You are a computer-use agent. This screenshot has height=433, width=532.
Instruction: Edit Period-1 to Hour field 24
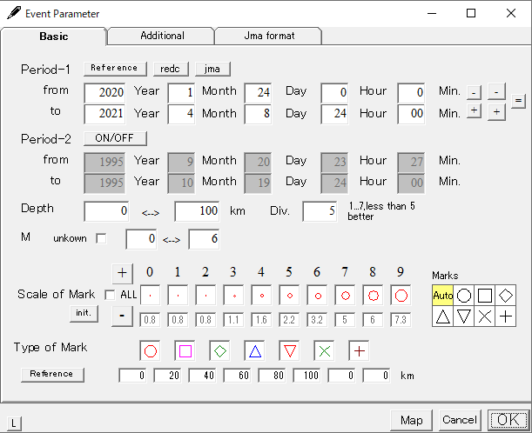pyautogui.click(x=334, y=114)
